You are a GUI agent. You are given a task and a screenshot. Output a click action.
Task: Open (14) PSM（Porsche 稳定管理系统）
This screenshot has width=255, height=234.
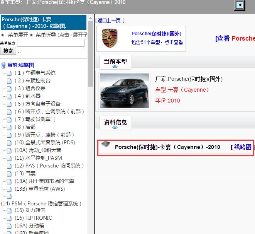click(41, 203)
